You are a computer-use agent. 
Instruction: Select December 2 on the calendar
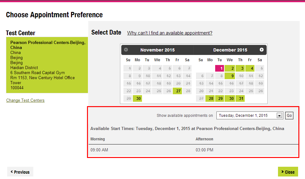click(230, 68)
